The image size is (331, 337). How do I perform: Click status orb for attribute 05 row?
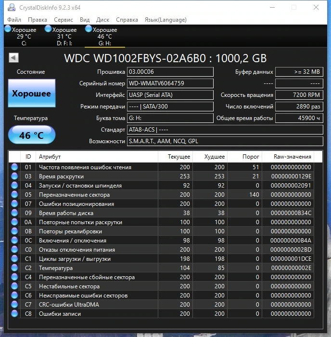[x=14, y=194]
